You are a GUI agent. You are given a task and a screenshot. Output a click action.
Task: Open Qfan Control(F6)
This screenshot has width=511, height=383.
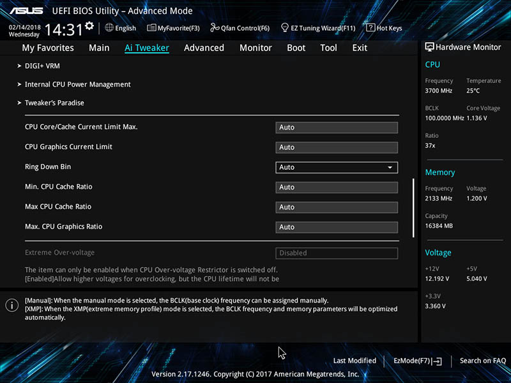240,28
